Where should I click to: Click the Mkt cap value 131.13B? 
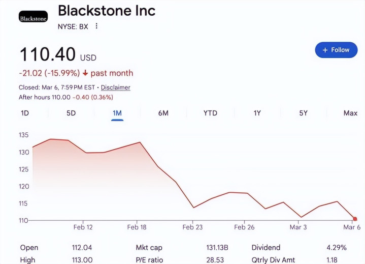tap(217, 248)
